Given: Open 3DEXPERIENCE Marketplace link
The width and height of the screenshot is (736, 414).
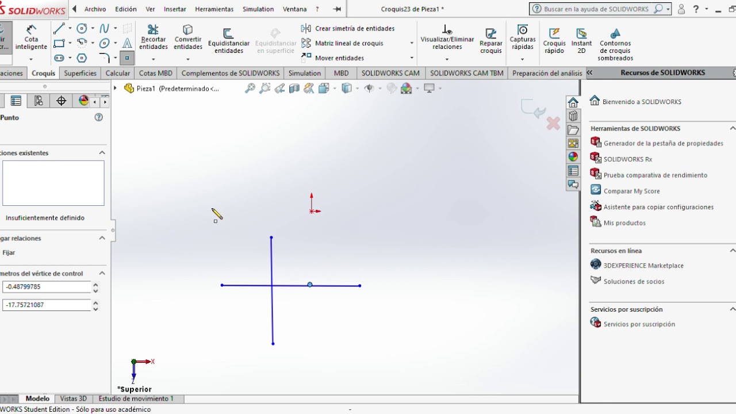Looking at the screenshot, I should point(643,266).
